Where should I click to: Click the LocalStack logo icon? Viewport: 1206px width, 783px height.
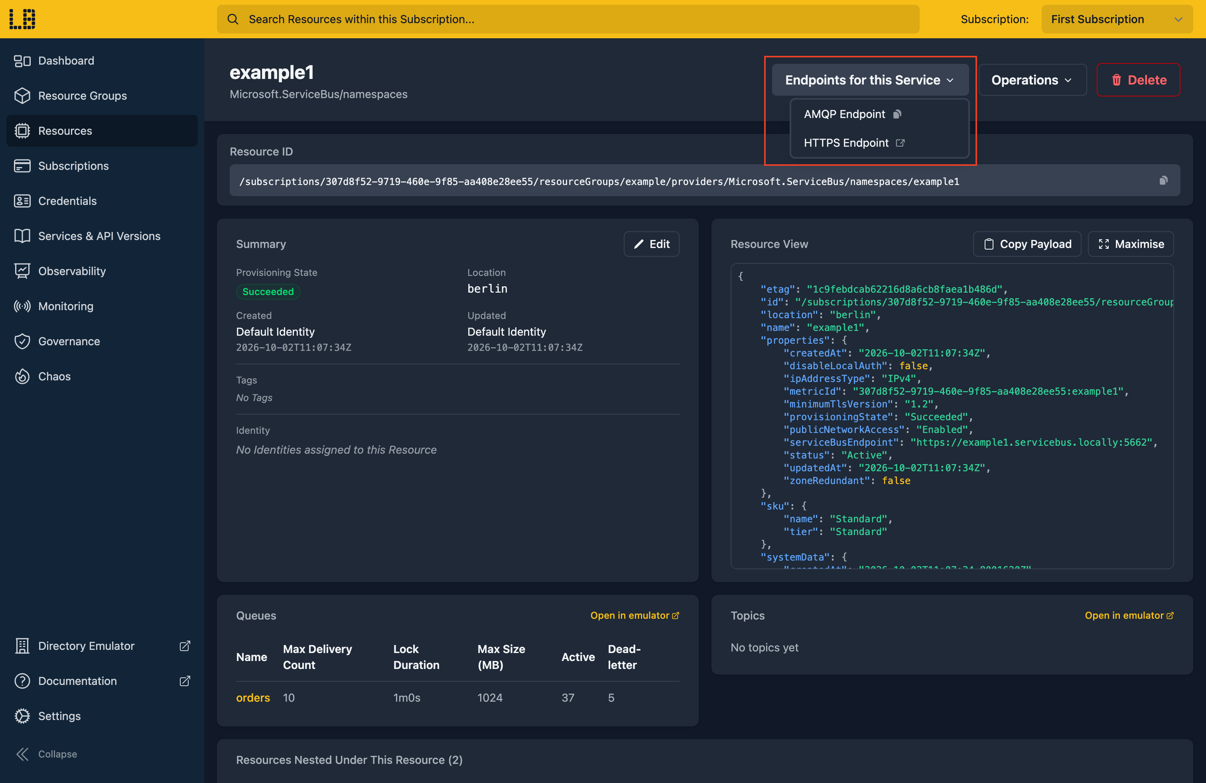click(x=22, y=19)
